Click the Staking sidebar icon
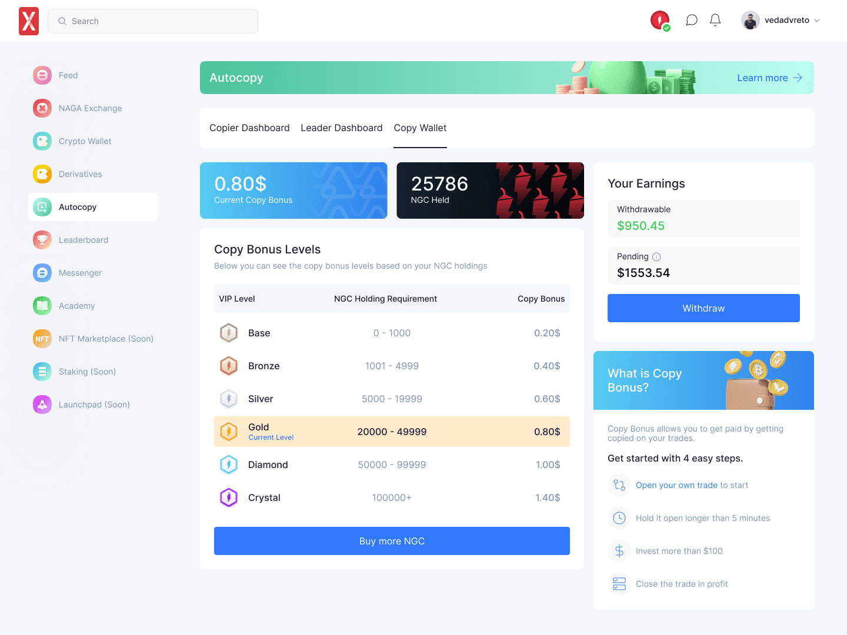The width and height of the screenshot is (847, 635). (x=42, y=372)
